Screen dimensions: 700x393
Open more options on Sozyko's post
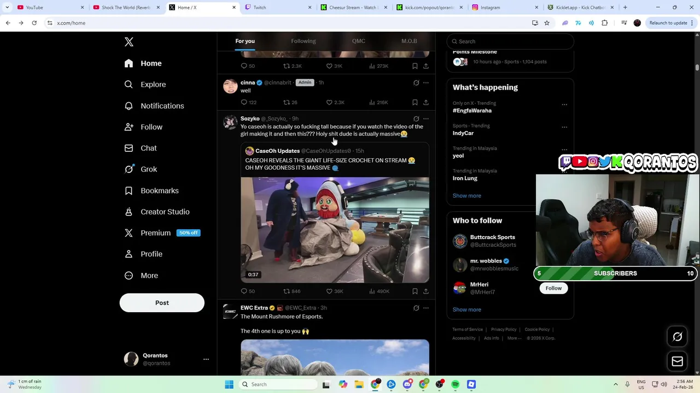[x=425, y=118]
